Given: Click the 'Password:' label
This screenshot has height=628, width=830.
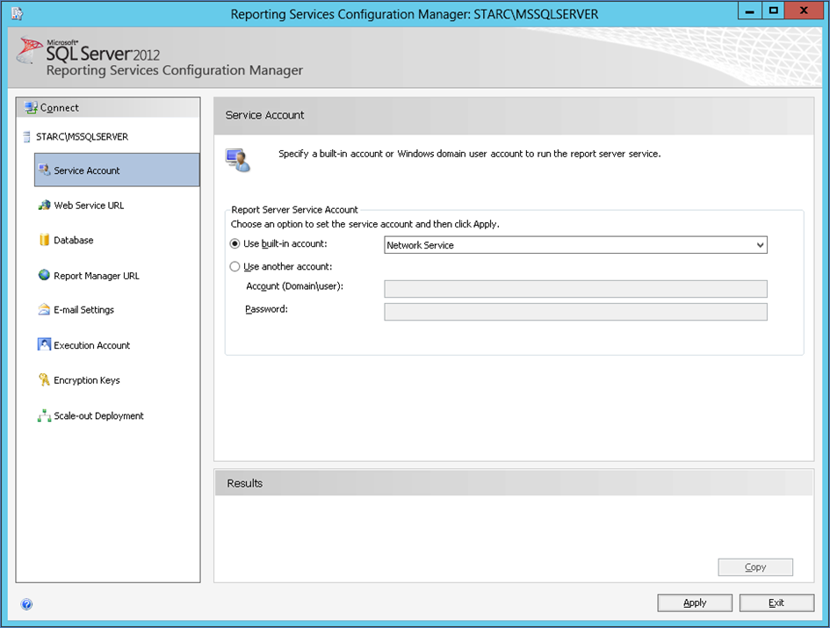Looking at the screenshot, I should (266, 309).
